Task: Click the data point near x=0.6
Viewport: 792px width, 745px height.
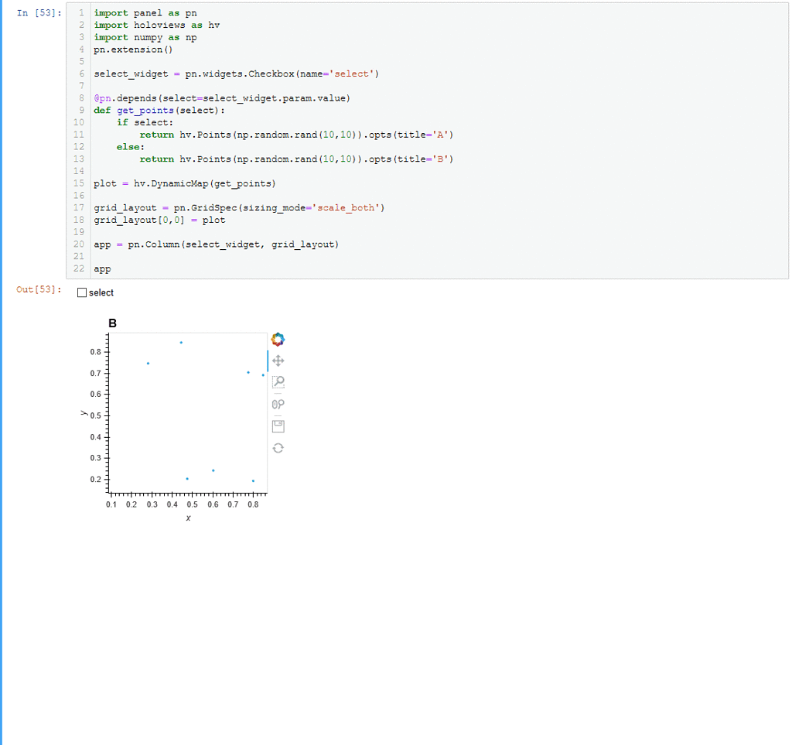Action: click(x=213, y=470)
